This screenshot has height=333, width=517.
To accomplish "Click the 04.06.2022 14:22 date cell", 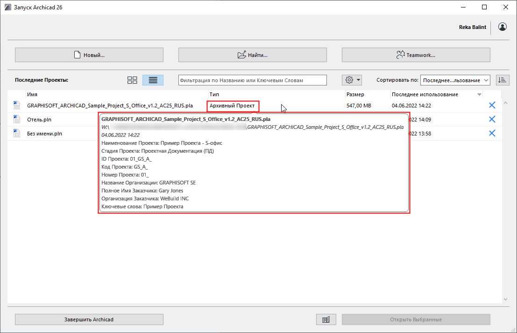I will [x=411, y=106].
